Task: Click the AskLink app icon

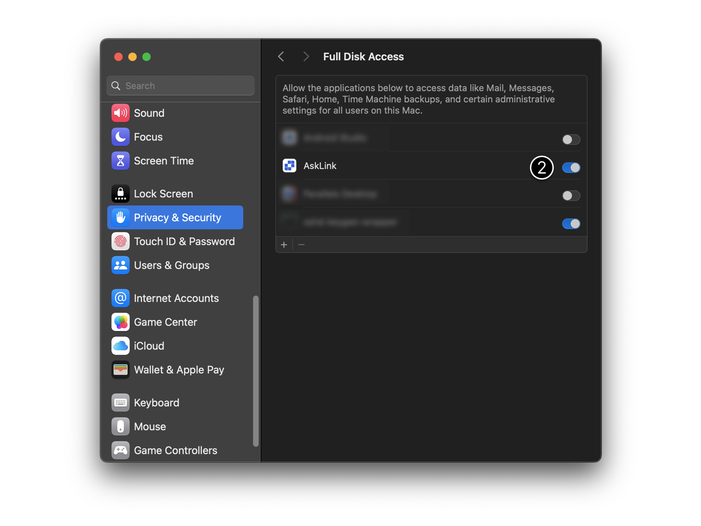Action: pos(290,166)
